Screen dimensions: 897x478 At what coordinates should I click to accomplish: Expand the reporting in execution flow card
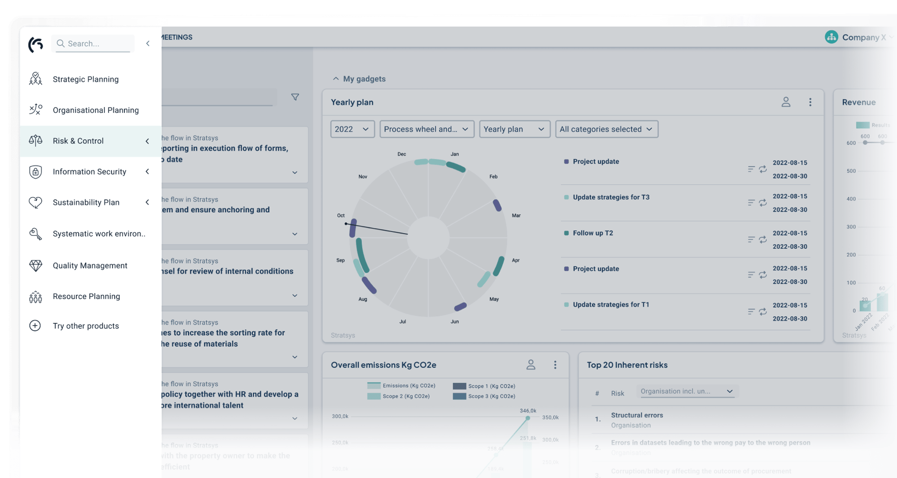[x=295, y=173]
